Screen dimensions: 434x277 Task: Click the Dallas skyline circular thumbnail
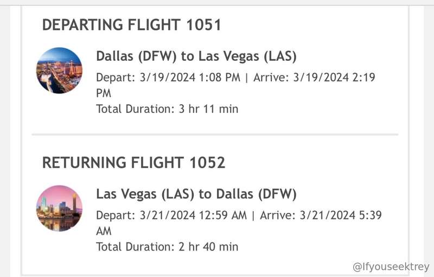tap(59, 209)
